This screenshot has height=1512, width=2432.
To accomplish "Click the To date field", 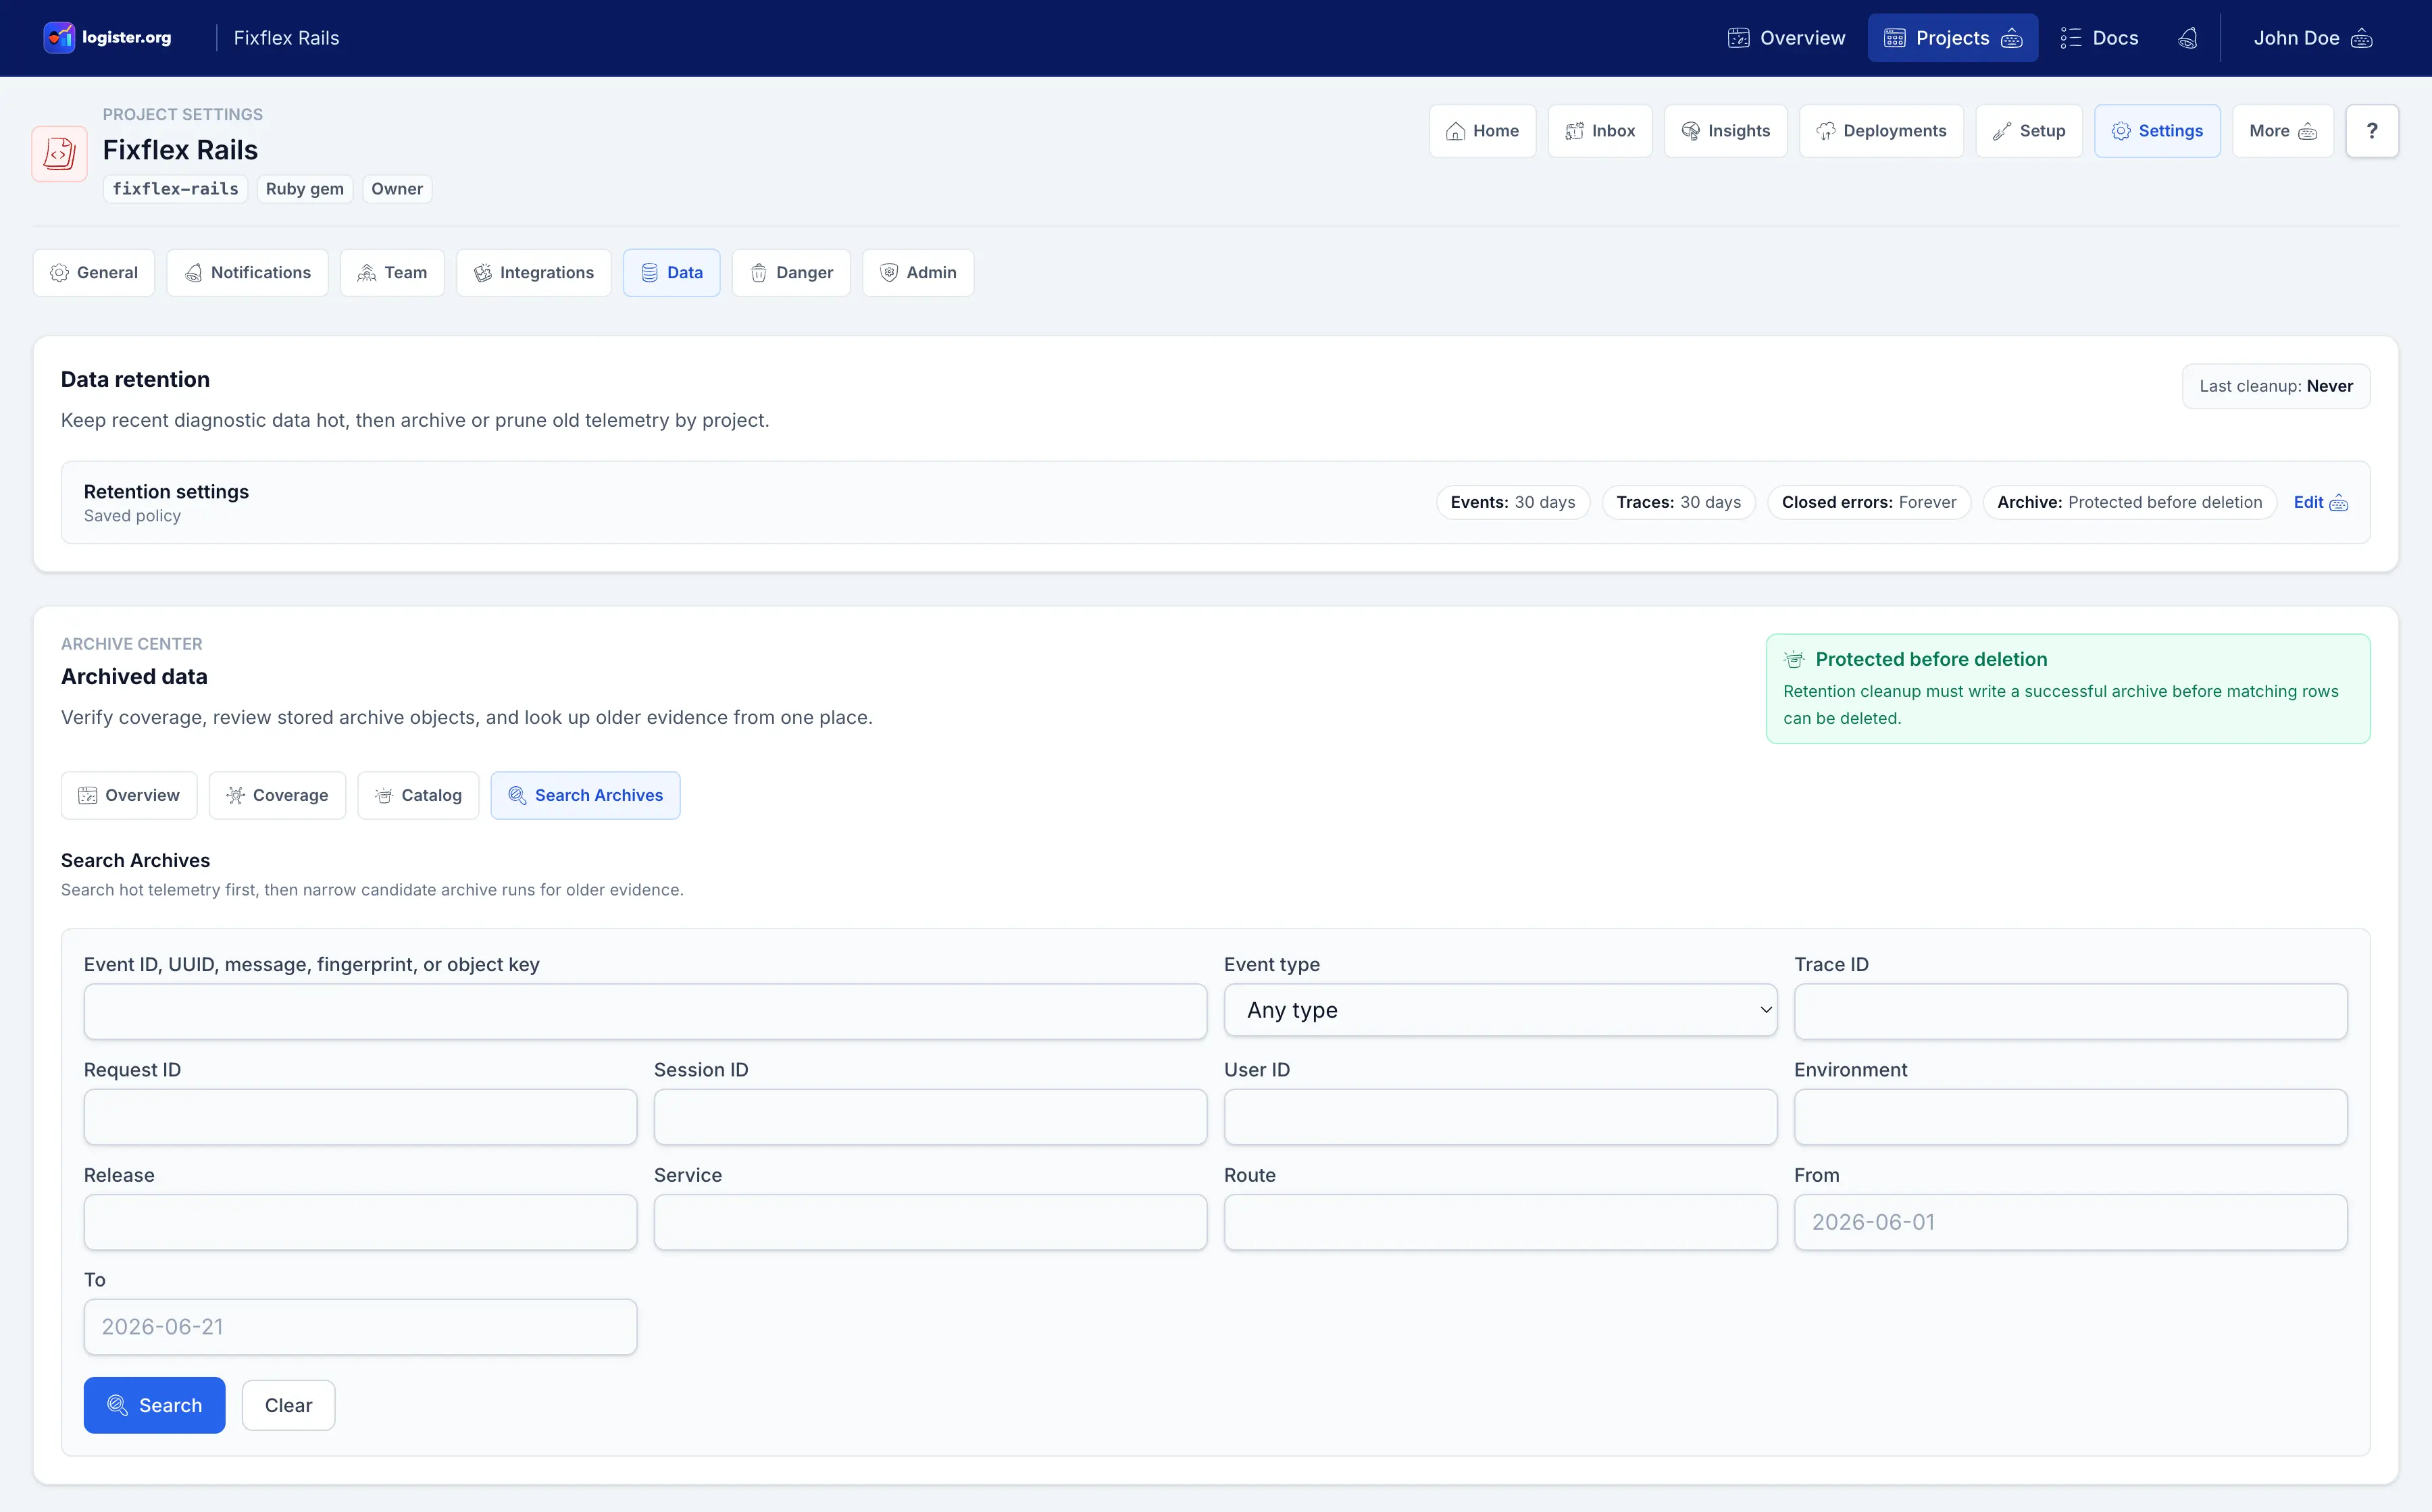I will click(360, 1327).
